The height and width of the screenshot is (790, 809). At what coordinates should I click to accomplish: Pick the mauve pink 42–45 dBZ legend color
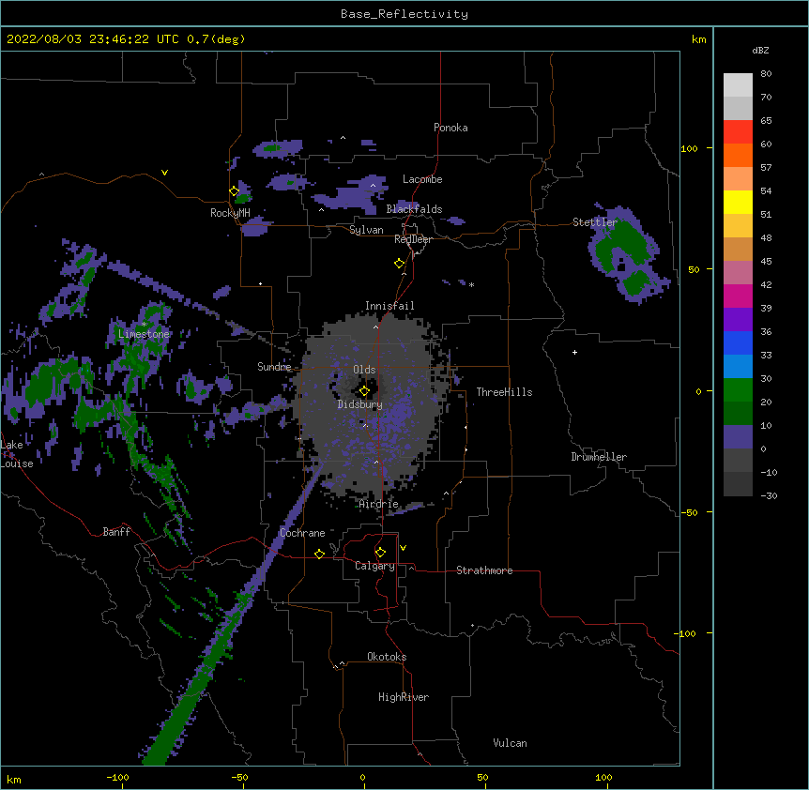click(x=738, y=273)
